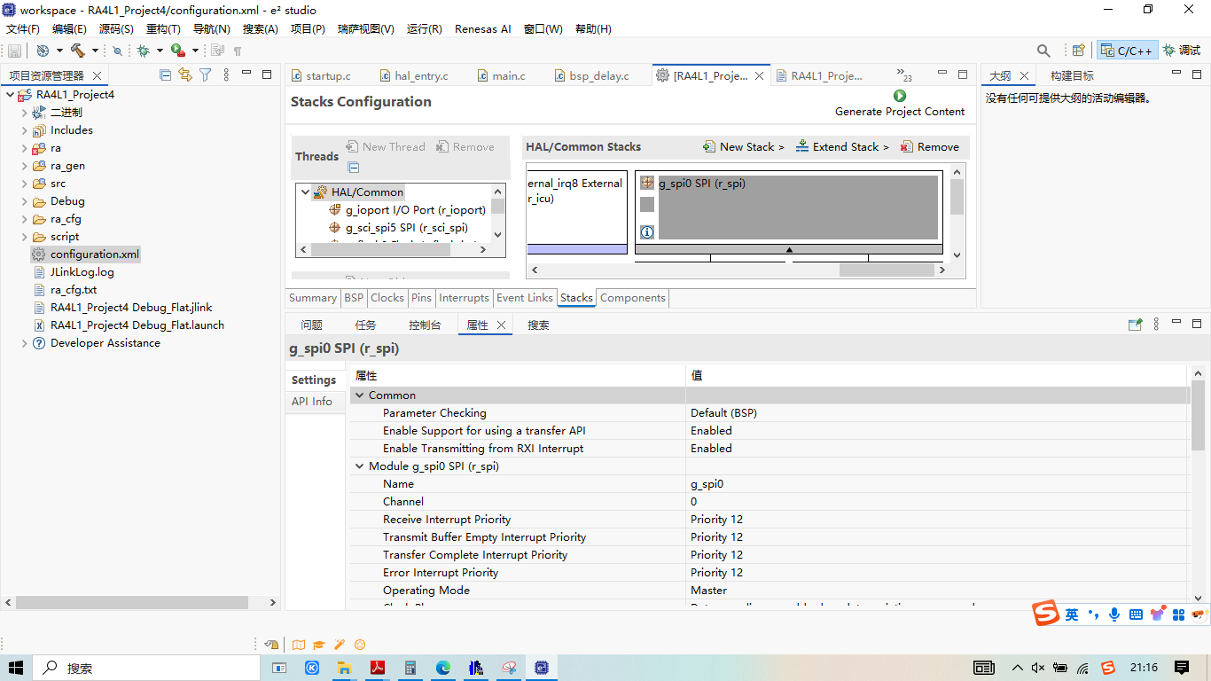Switch to the C/C++ perspective
Screen dimensions: 1211x681
(x=1127, y=51)
